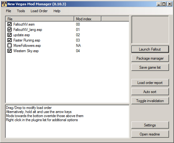This screenshot has width=174, height=143.
Task: Open the Tools menu
Action: [x=21, y=11]
